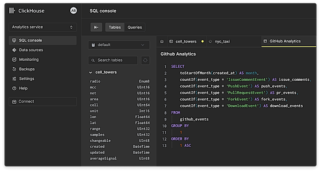
Task: Click the search magnifier icon
Action: (x=93, y=60)
